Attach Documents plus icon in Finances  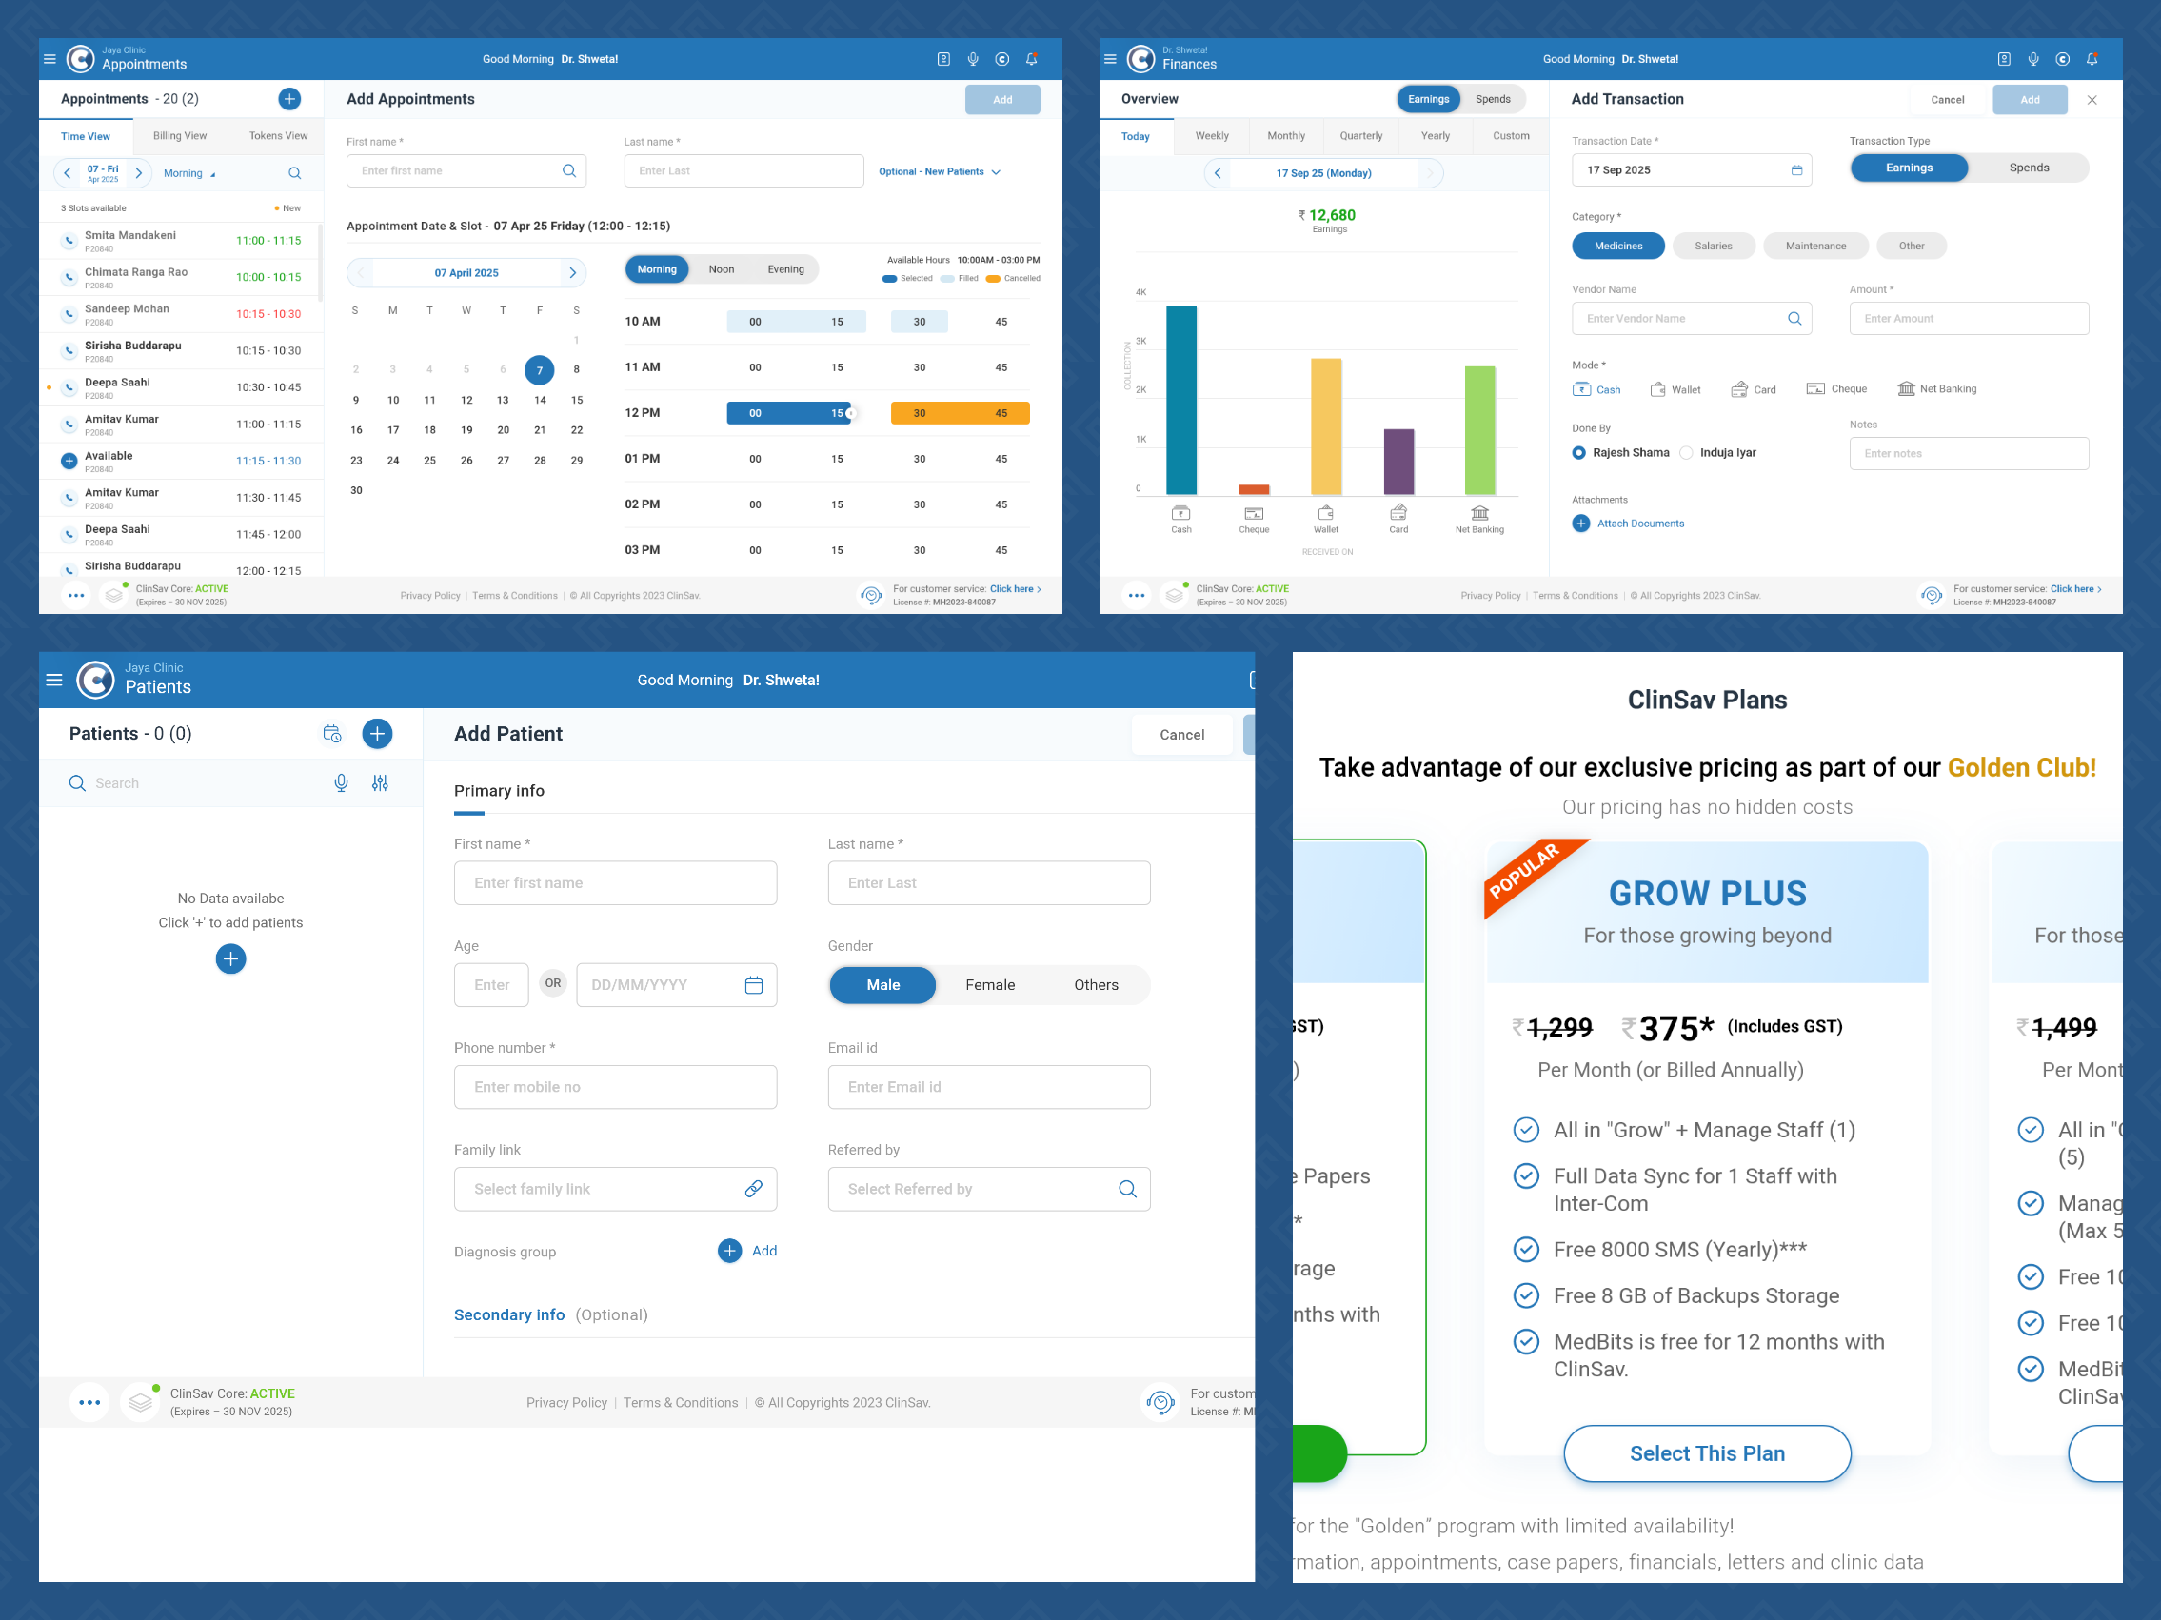click(x=1580, y=524)
